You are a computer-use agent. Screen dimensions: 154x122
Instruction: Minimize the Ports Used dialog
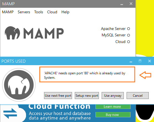pos(131,62)
